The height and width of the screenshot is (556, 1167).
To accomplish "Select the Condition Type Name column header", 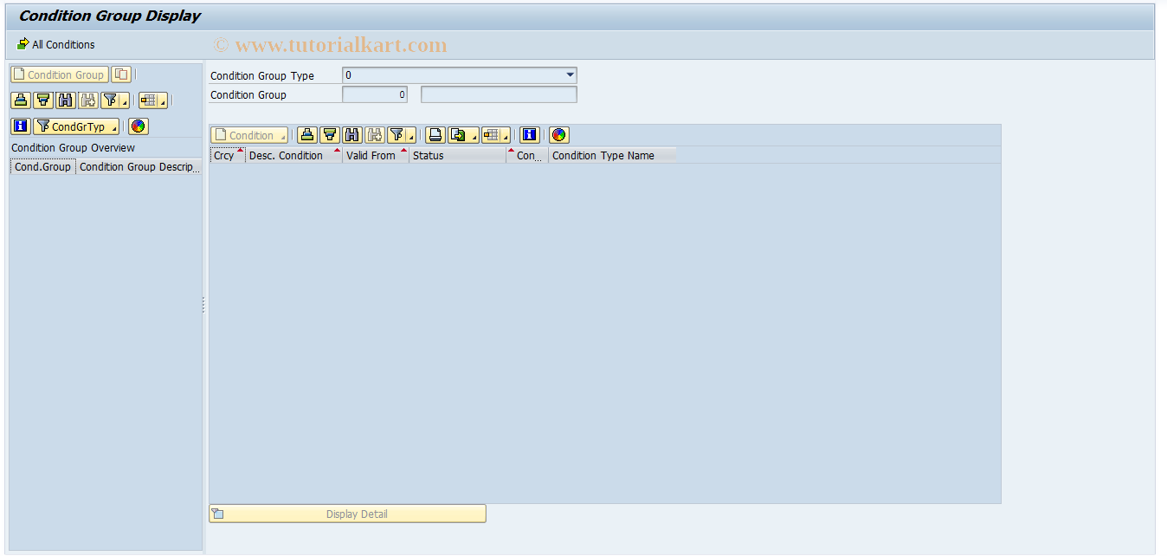I will pos(613,156).
